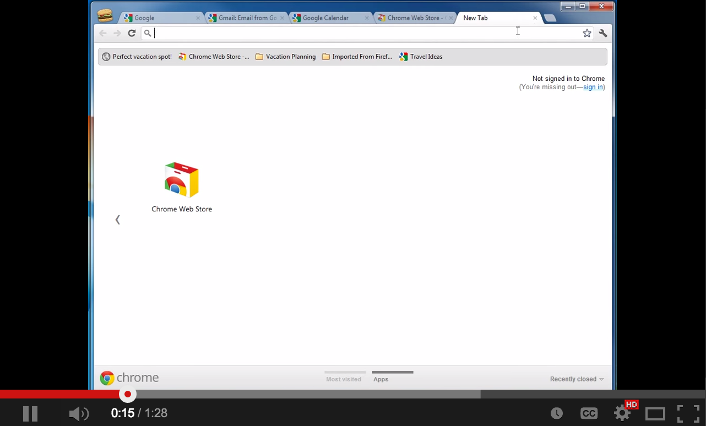Open the Chrome Web Store app icon
Screen dimensions: 706x426
point(182,180)
